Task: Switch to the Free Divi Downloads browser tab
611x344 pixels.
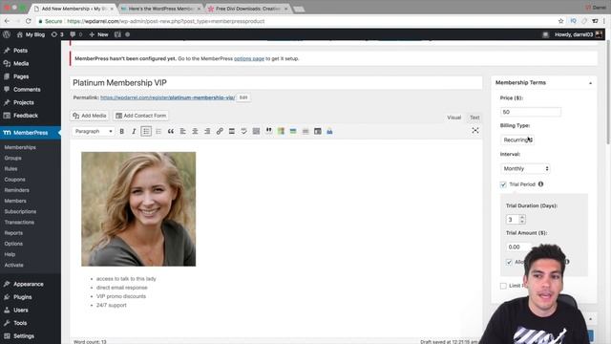Action: pos(247,9)
